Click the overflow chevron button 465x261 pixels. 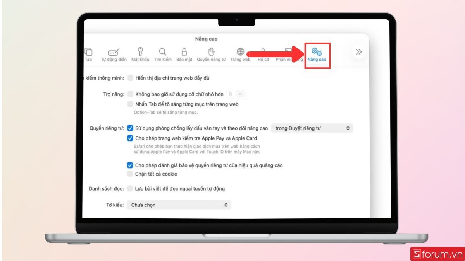coord(358,51)
